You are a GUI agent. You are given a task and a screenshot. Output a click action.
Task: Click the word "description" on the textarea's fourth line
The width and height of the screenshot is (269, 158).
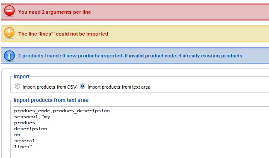point(30,129)
